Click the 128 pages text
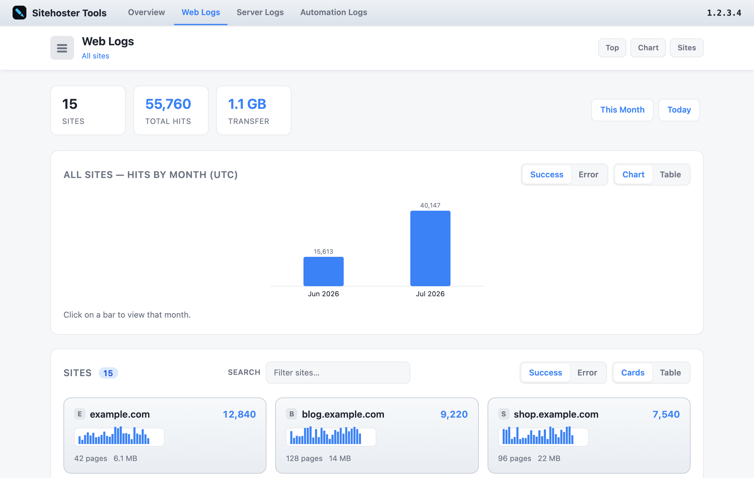The height and width of the screenshot is (478, 754). (x=304, y=459)
